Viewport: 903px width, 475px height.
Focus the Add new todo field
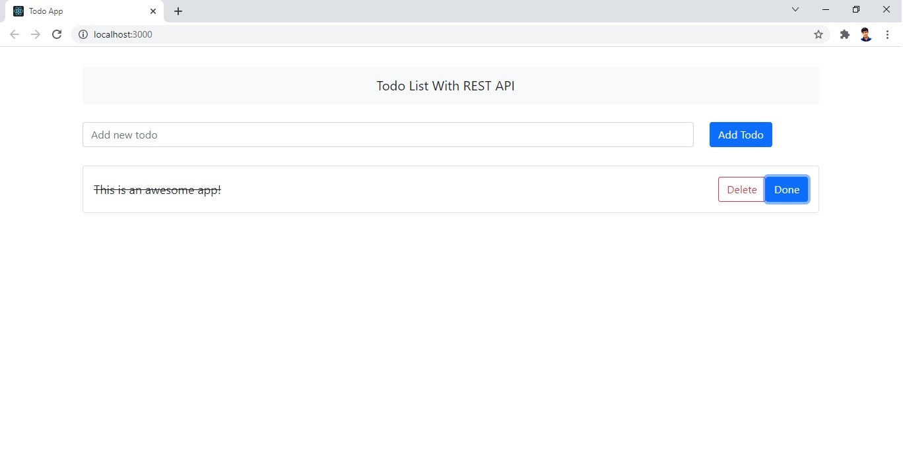click(388, 135)
